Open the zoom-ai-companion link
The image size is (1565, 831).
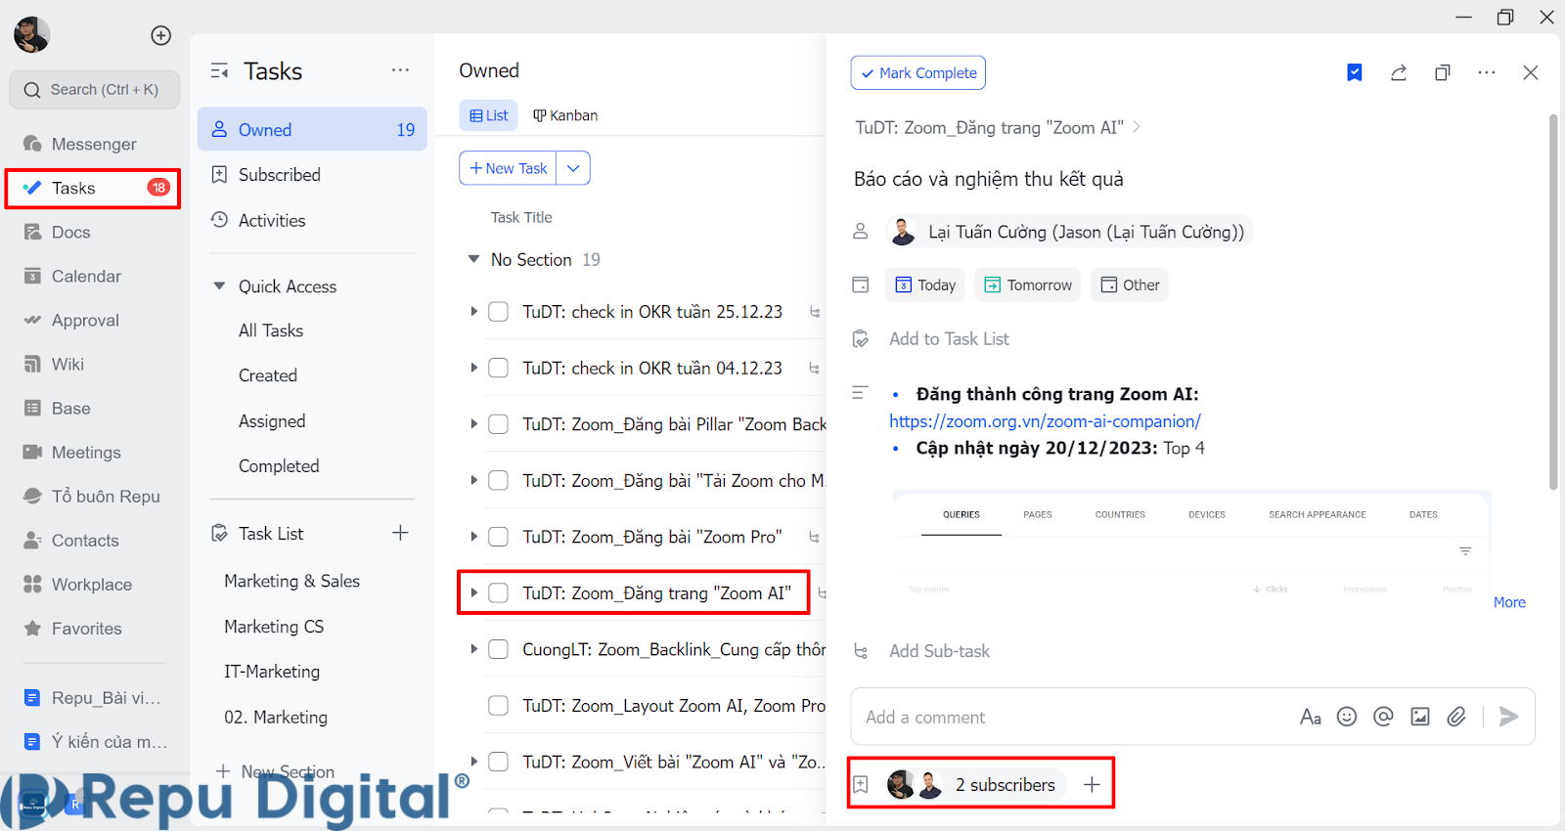1045,421
